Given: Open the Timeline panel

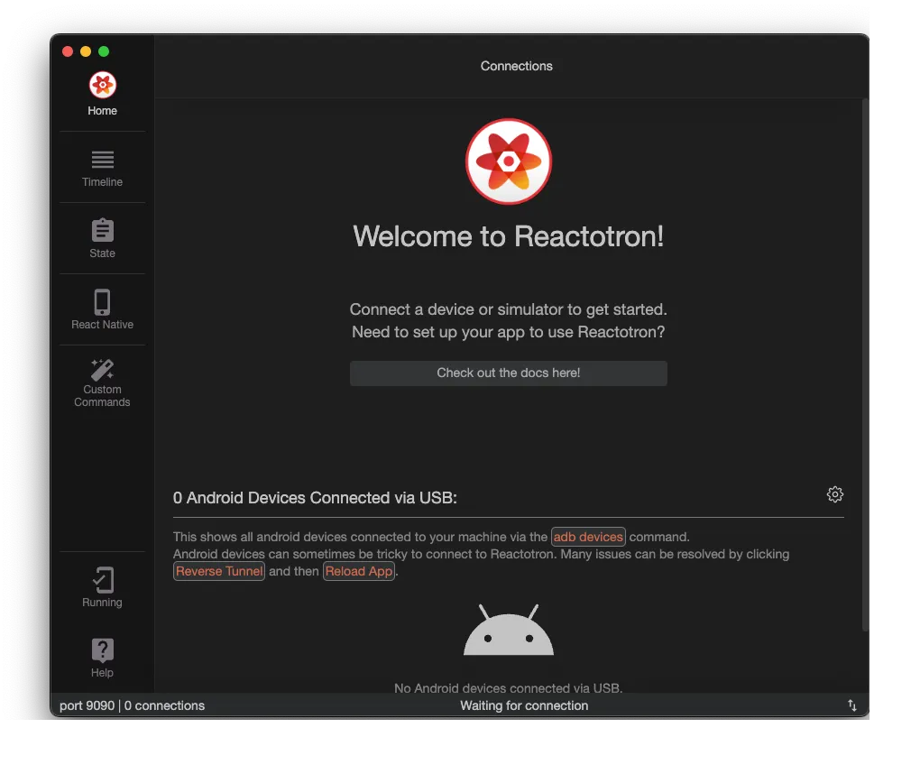Looking at the screenshot, I should point(102,169).
